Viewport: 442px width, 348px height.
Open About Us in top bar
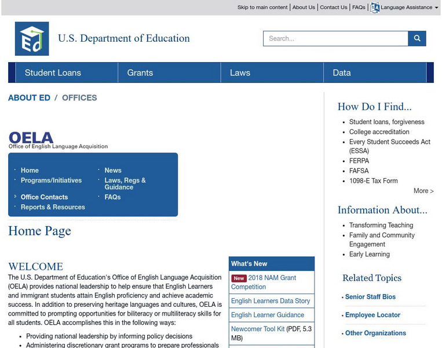(x=304, y=8)
